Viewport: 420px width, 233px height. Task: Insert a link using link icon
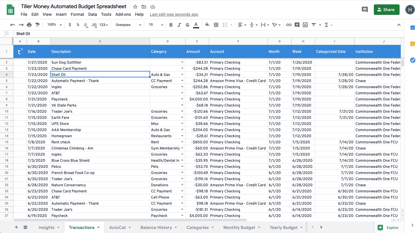click(289, 25)
